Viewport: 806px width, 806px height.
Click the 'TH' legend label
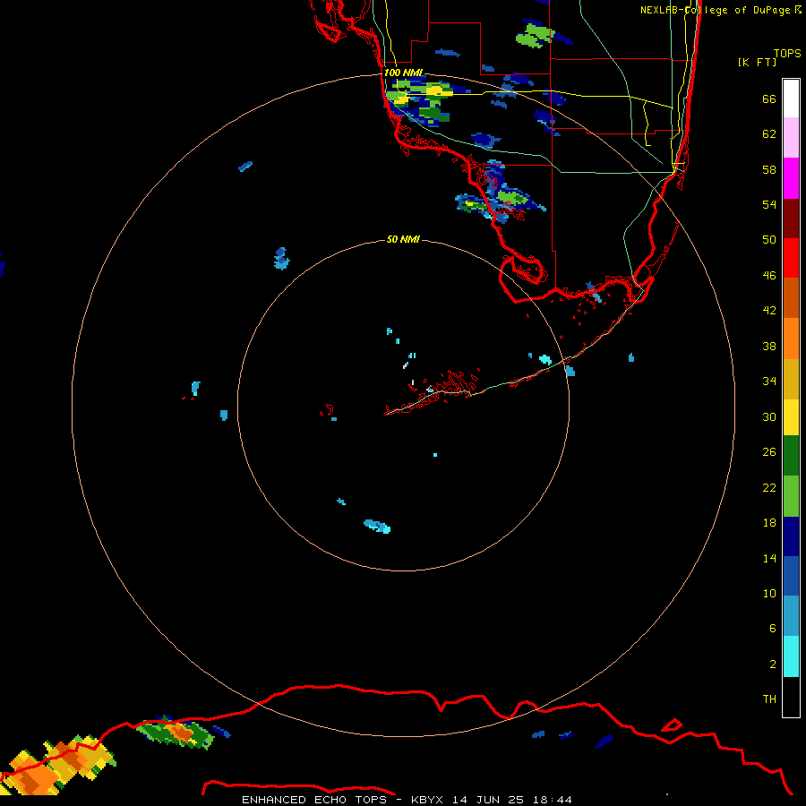769,699
